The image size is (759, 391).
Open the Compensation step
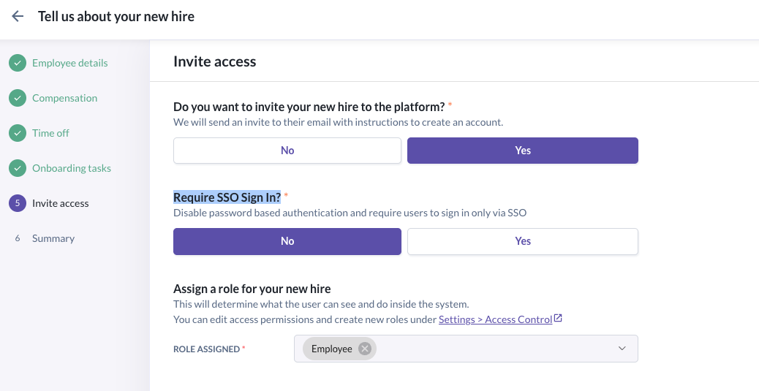click(64, 98)
